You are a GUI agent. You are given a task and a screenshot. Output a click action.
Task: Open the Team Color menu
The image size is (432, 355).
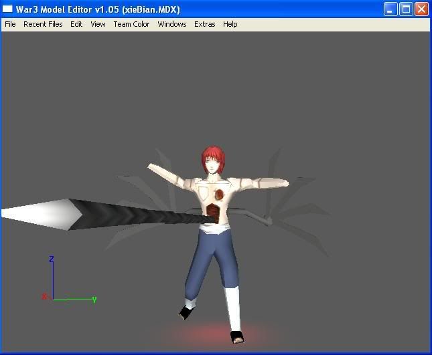tap(131, 24)
